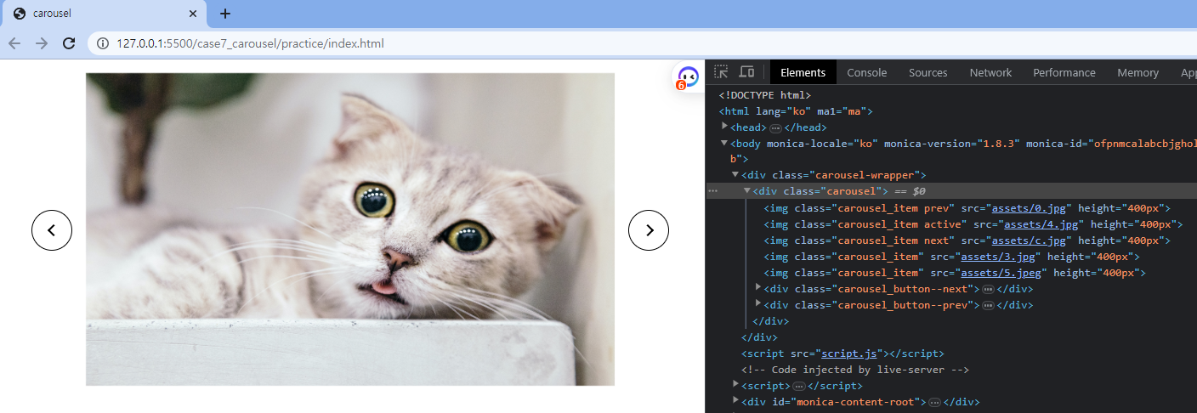The width and height of the screenshot is (1197, 413).
Task: Open the Memory tab
Action: (x=1137, y=72)
